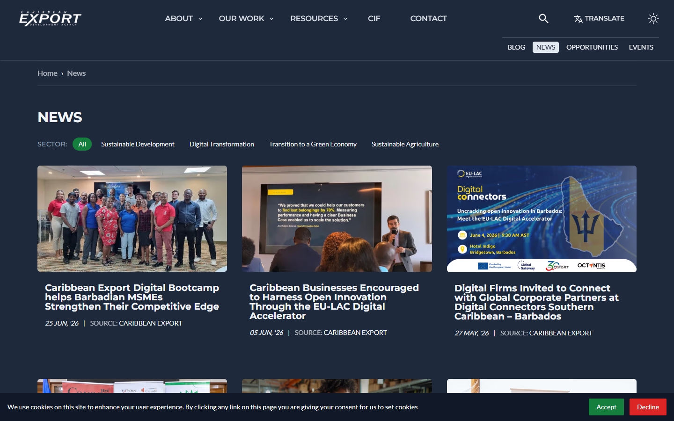Click the translate language icon
The width and height of the screenshot is (674, 421).
579,19
